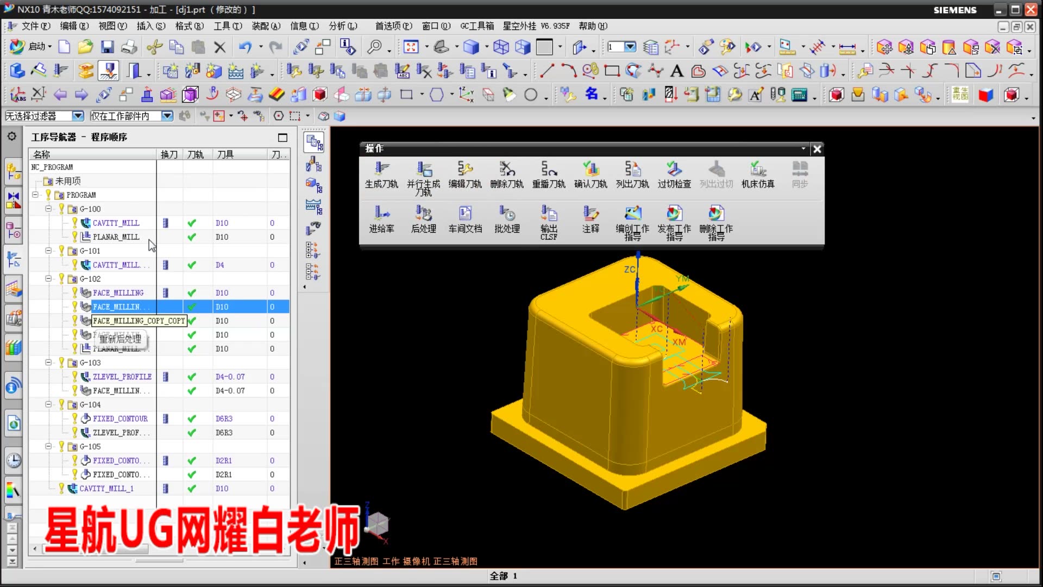
Task: Toggle the lightbulb for G-104 group
Action: 61,404
